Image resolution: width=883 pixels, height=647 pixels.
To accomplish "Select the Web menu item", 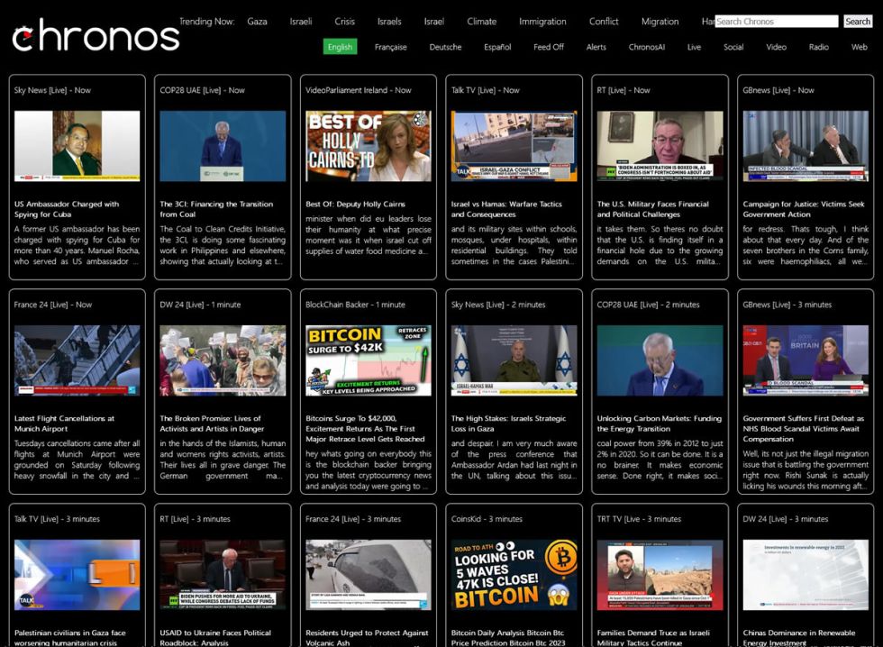I will click(x=859, y=47).
